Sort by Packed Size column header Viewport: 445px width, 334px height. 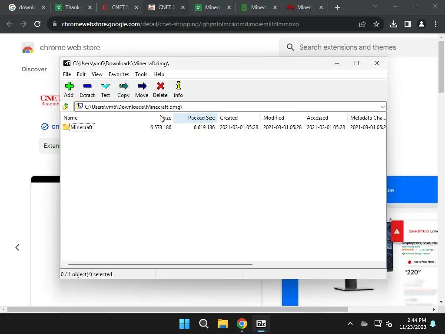tap(195, 117)
